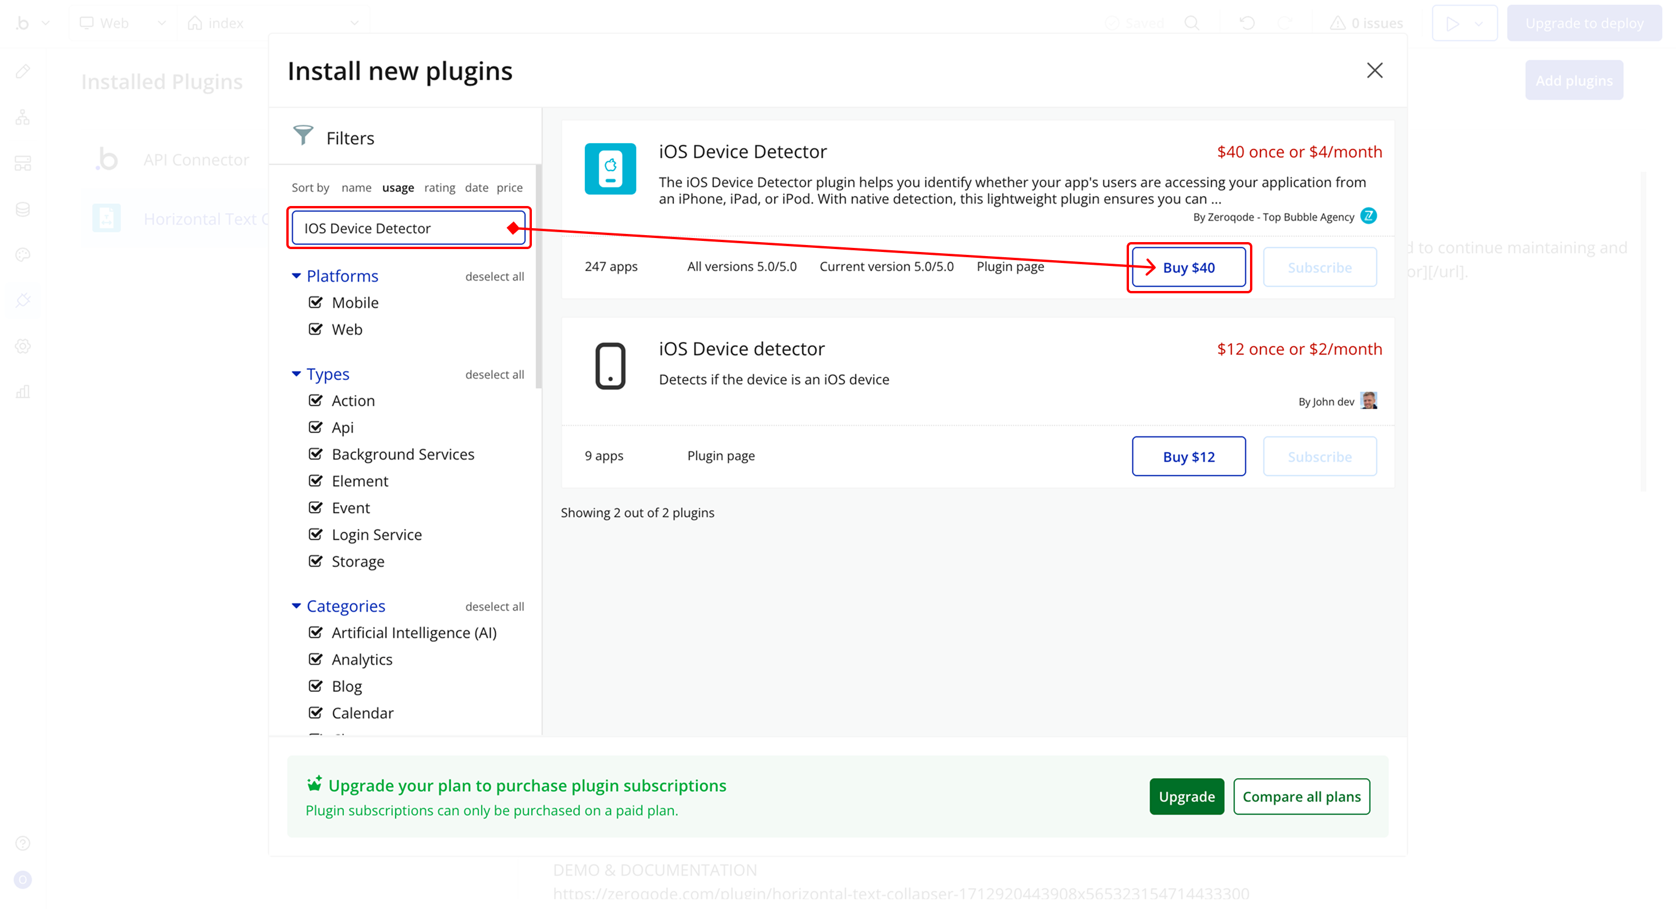
Task: Sort plugins by price
Action: (509, 187)
